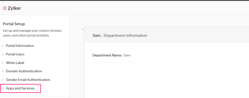Click the bullet dot beside Domain Authentication
This screenshot has height=98, width=249.
point(3,71)
